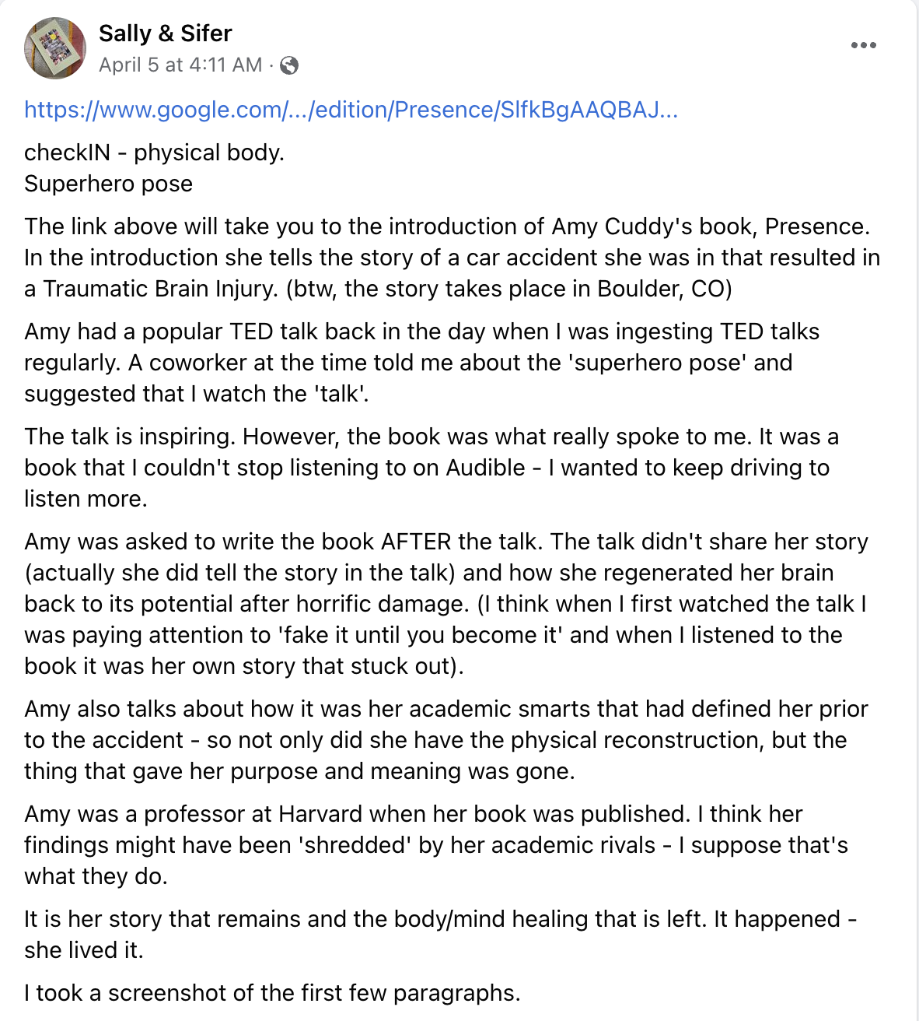Follow the google.com Presence edition link
919x1021 pixels.
coord(351,110)
